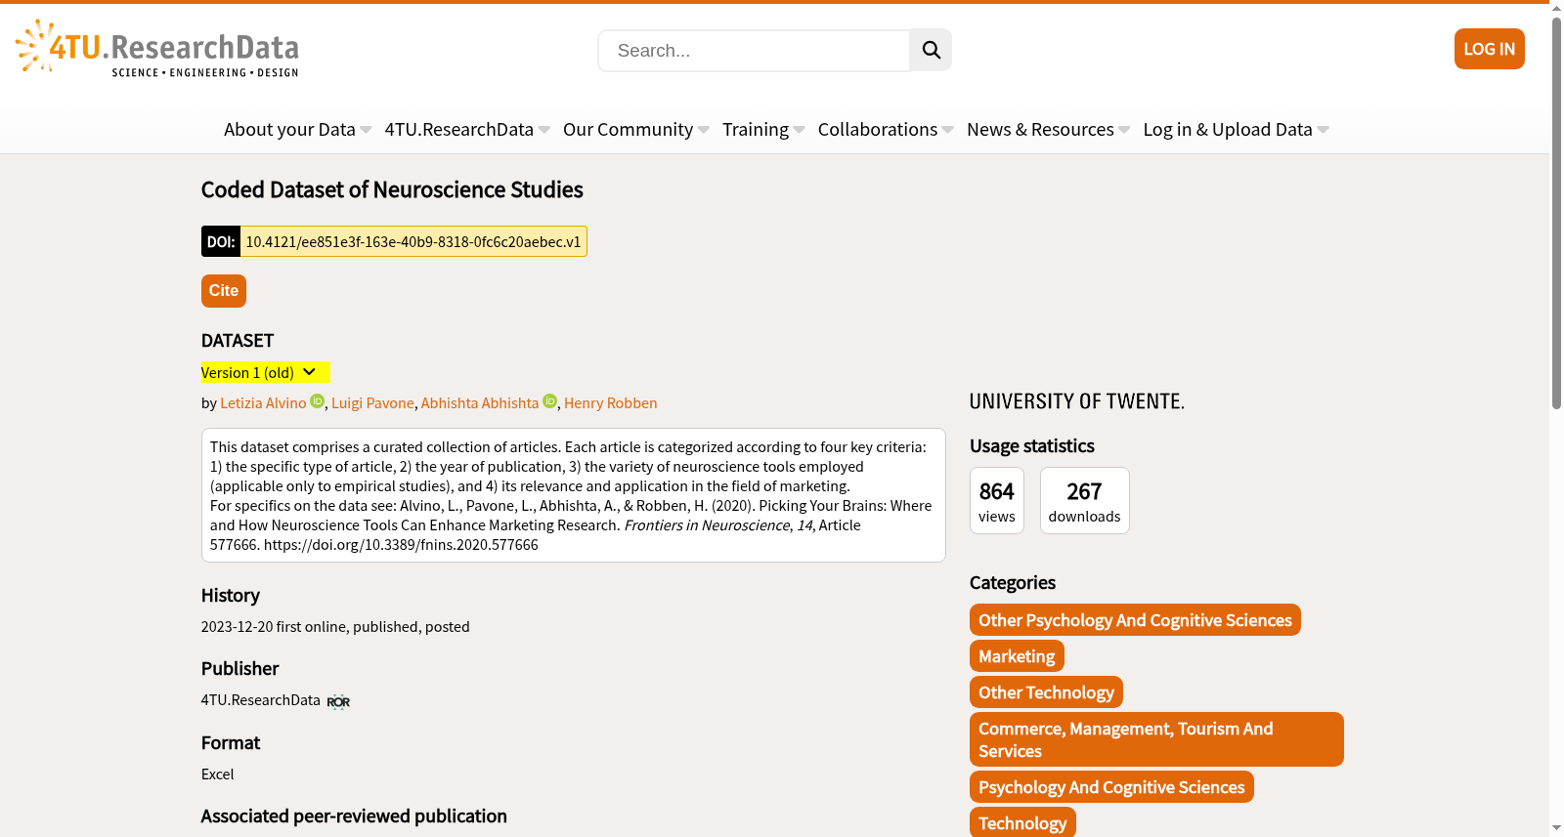Click the magnifying glass search icon
The width and height of the screenshot is (1564, 837).
click(931, 50)
